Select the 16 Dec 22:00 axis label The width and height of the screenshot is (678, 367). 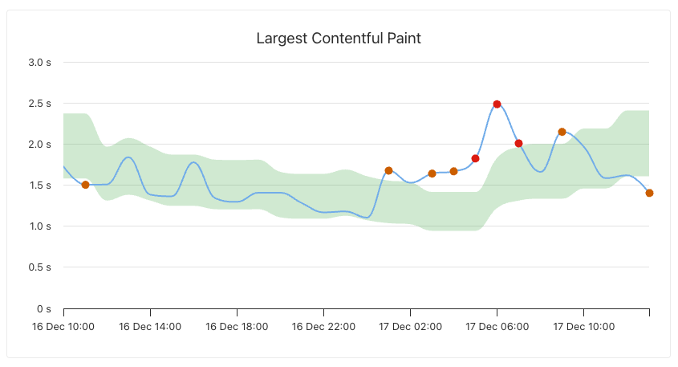click(323, 327)
